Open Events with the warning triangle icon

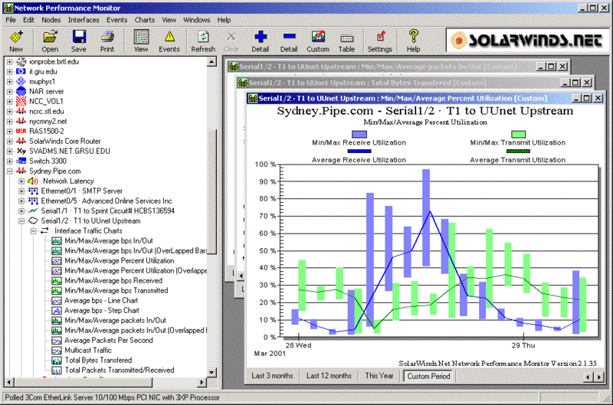click(169, 41)
